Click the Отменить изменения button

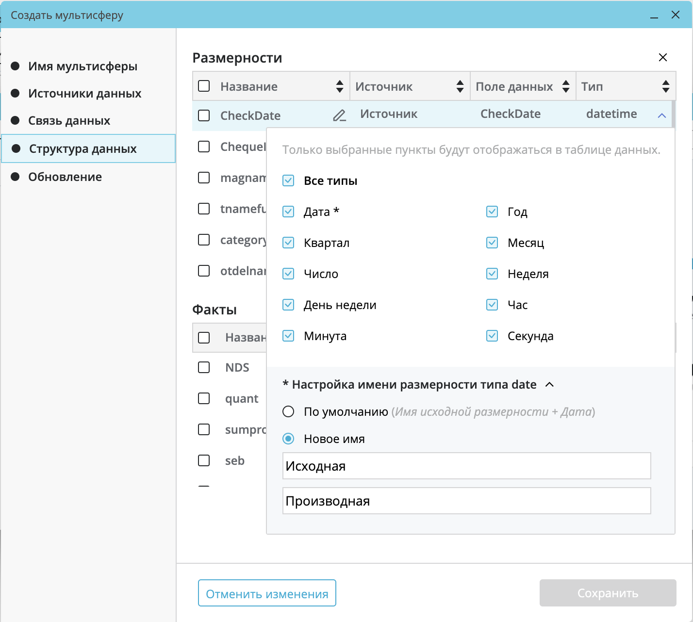(x=267, y=593)
